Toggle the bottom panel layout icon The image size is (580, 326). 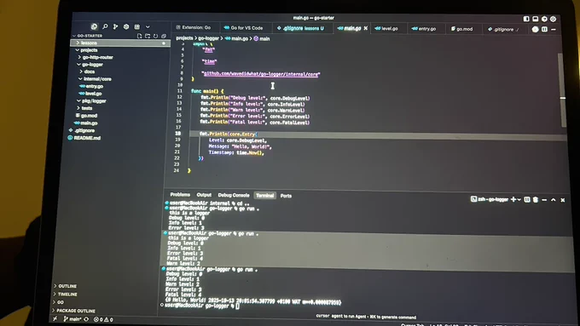point(536,19)
